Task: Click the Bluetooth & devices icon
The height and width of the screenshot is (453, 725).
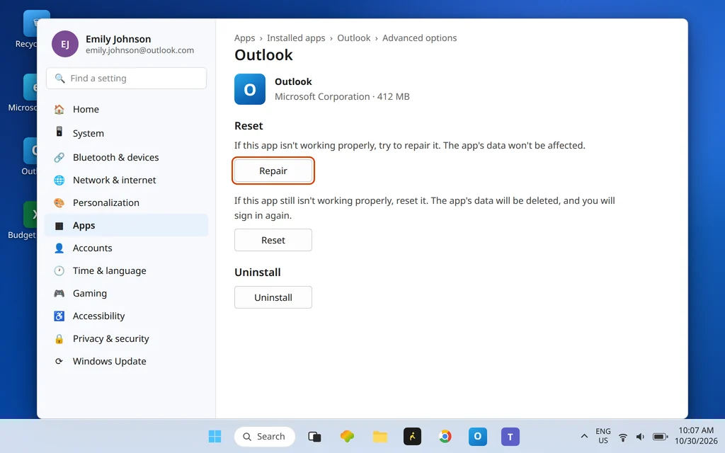Action: coord(59,157)
